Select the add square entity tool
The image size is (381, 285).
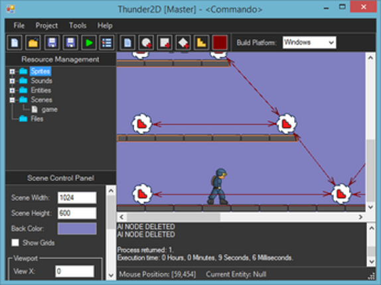coord(165,43)
